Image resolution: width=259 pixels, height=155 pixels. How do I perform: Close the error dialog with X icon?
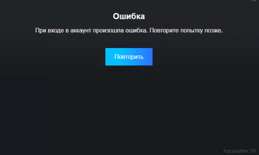click(x=253, y=1)
